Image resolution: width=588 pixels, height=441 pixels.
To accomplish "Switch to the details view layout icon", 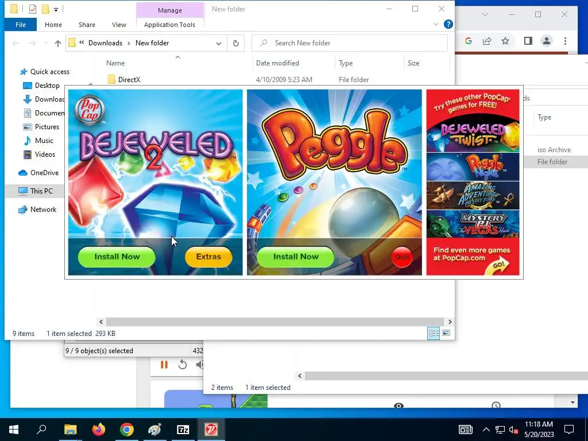I will pos(434,333).
